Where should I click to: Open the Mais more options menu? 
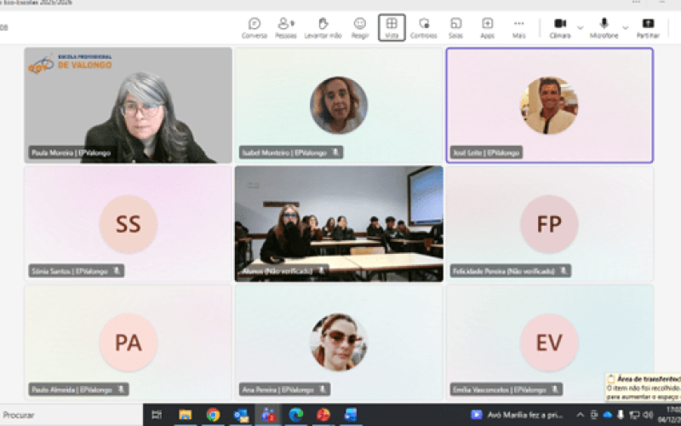[518, 28]
